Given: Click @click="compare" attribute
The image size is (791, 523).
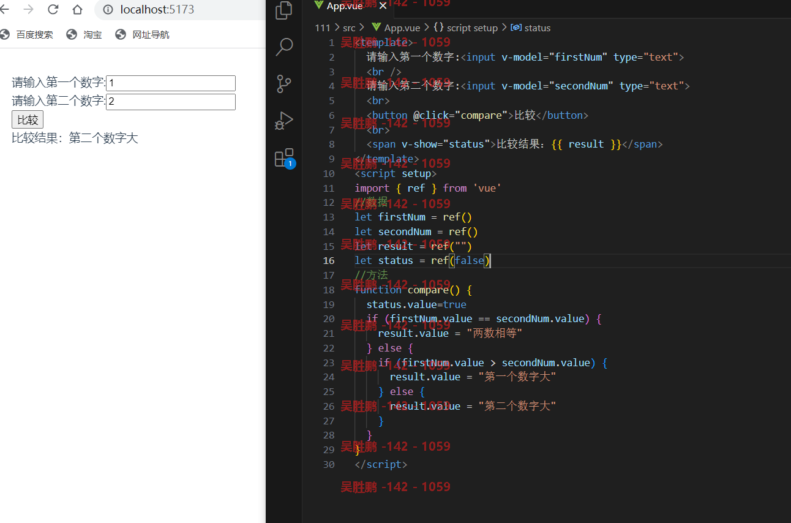Looking at the screenshot, I should [x=460, y=115].
